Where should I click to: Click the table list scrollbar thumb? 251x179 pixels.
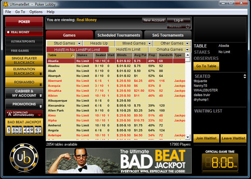188,60
